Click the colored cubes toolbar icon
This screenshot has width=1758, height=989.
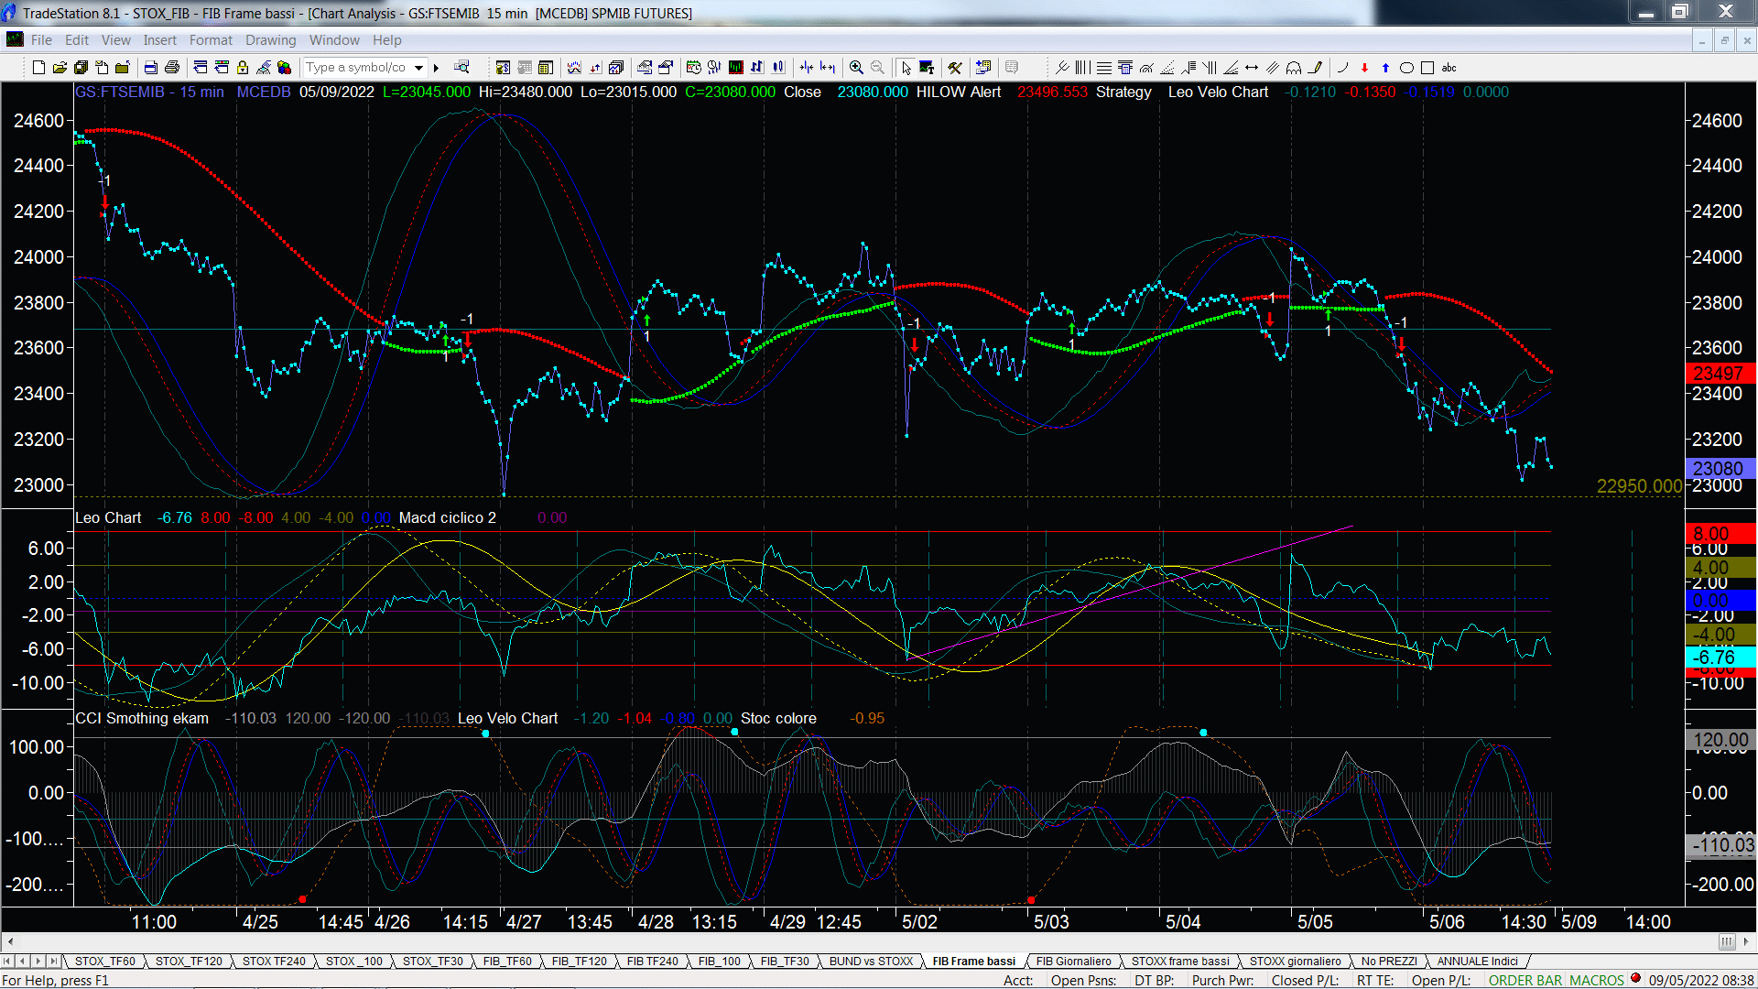[285, 68]
